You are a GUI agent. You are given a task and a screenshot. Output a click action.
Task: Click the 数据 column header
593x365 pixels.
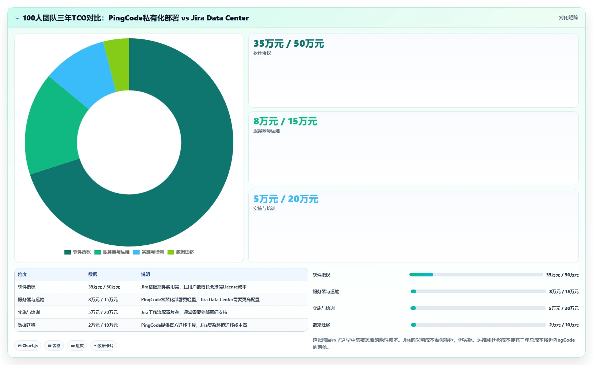tap(93, 275)
